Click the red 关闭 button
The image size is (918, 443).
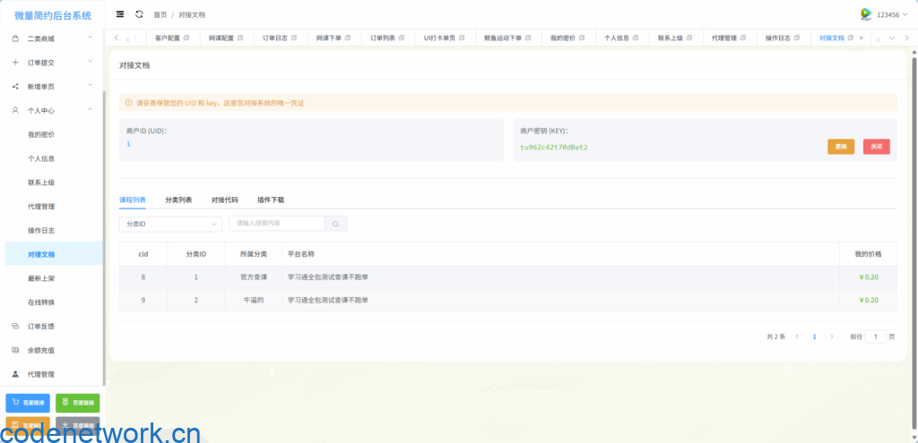tap(876, 147)
